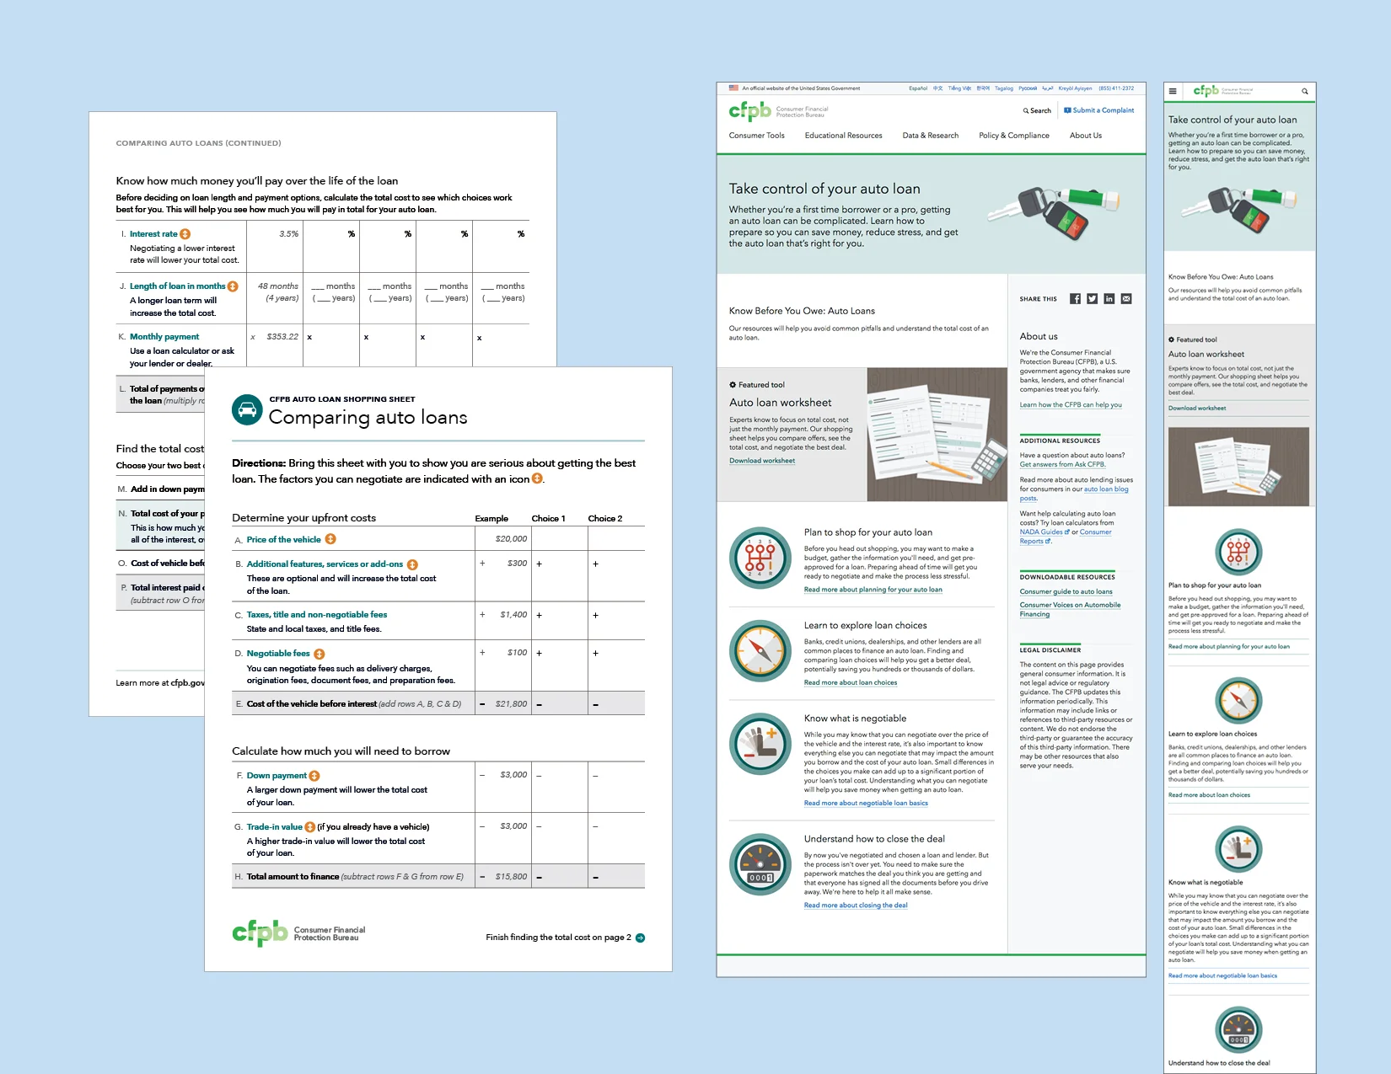Open the About Us menu
1391x1074 pixels.
(x=1086, y=136)
